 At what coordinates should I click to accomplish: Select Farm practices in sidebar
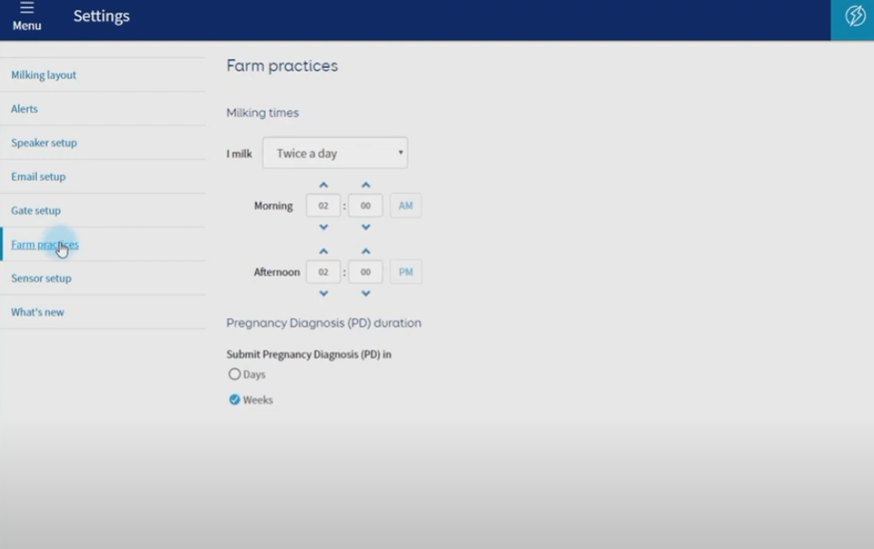coord(45,245)
